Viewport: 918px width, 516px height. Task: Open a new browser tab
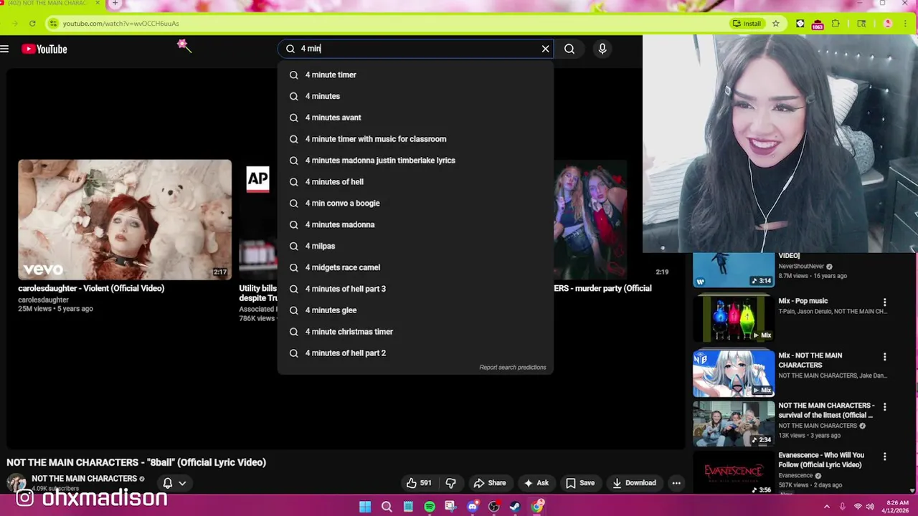tap(115, 4)
